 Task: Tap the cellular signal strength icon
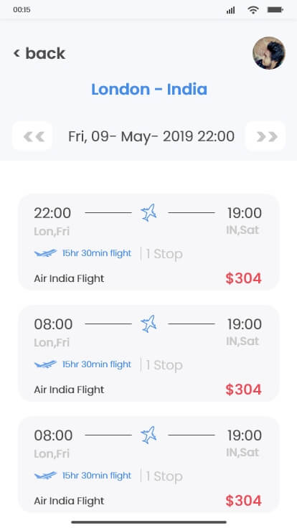pyautogui.click(x=231, y=10)
